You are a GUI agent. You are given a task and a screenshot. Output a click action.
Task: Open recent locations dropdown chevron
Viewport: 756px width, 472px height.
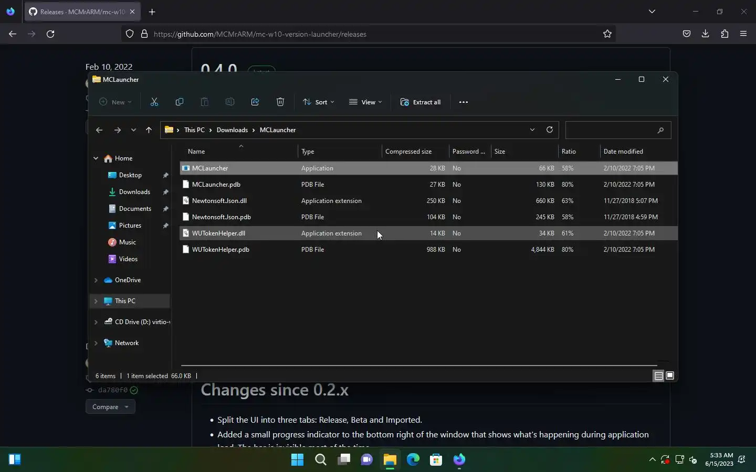coord(133,130)
